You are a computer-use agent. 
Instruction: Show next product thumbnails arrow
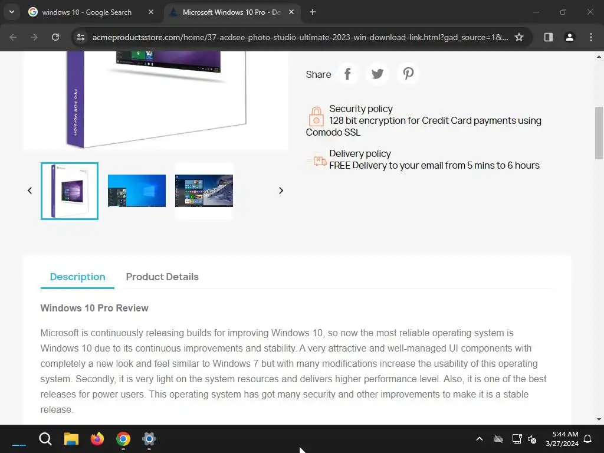click(x=281, y=191)
